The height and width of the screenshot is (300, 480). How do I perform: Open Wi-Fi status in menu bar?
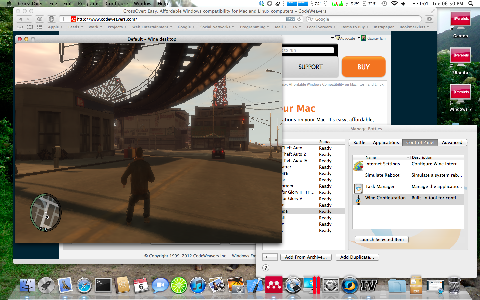coord(394,4)
